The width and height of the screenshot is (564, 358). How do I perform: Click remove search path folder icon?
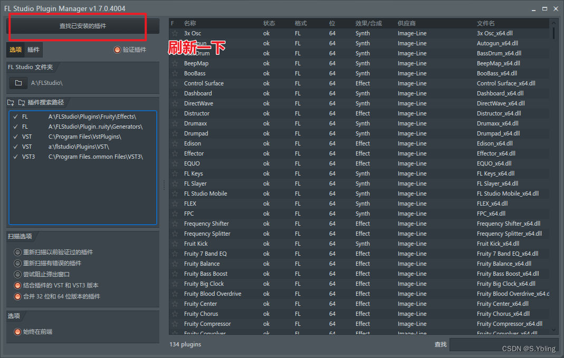[22, 103]
